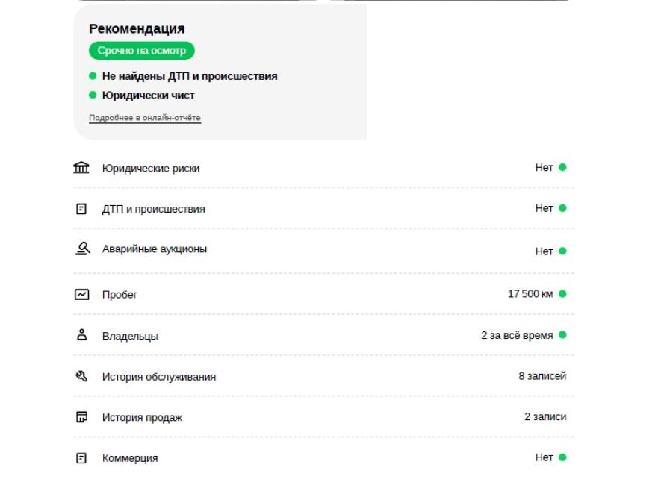The height and width of the screenshot is (500, 667).
Task: Click the storefront icon beside История продаж
Action: 81,417
